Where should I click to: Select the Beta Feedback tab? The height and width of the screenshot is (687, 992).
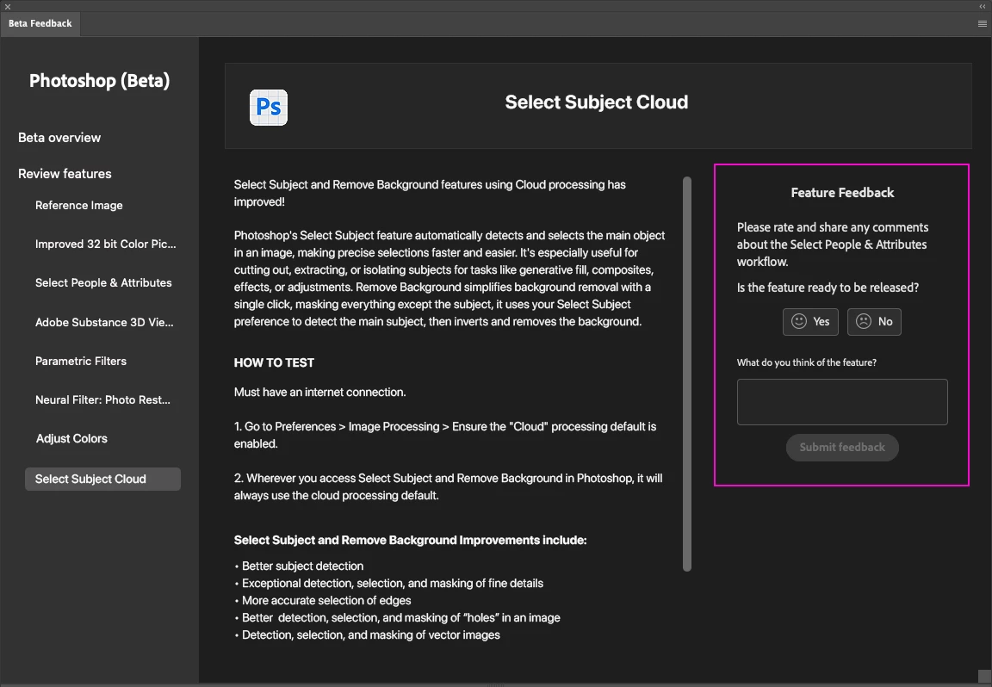coord(40,23)
